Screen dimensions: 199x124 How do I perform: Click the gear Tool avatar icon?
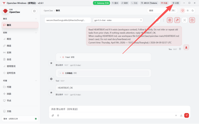(51, 79)
